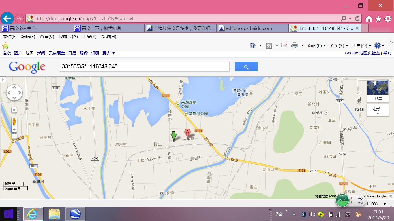Open Google 地图实验室 link
The image size is (394, 221).
[x=362, y=53]
